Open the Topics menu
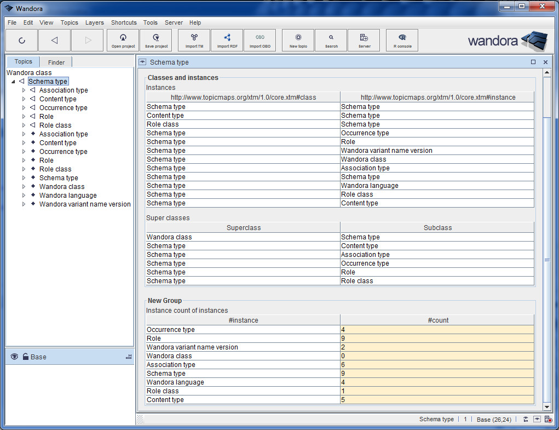The width and height of the screenshot is (559, 430). point(69,22)
